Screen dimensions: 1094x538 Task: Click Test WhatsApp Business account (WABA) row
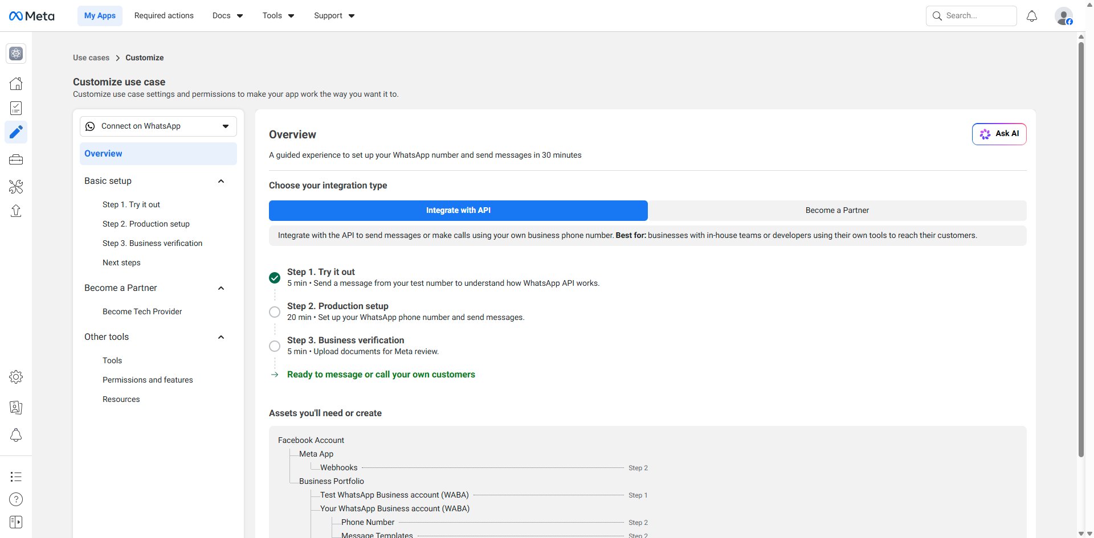coord(394,495)
